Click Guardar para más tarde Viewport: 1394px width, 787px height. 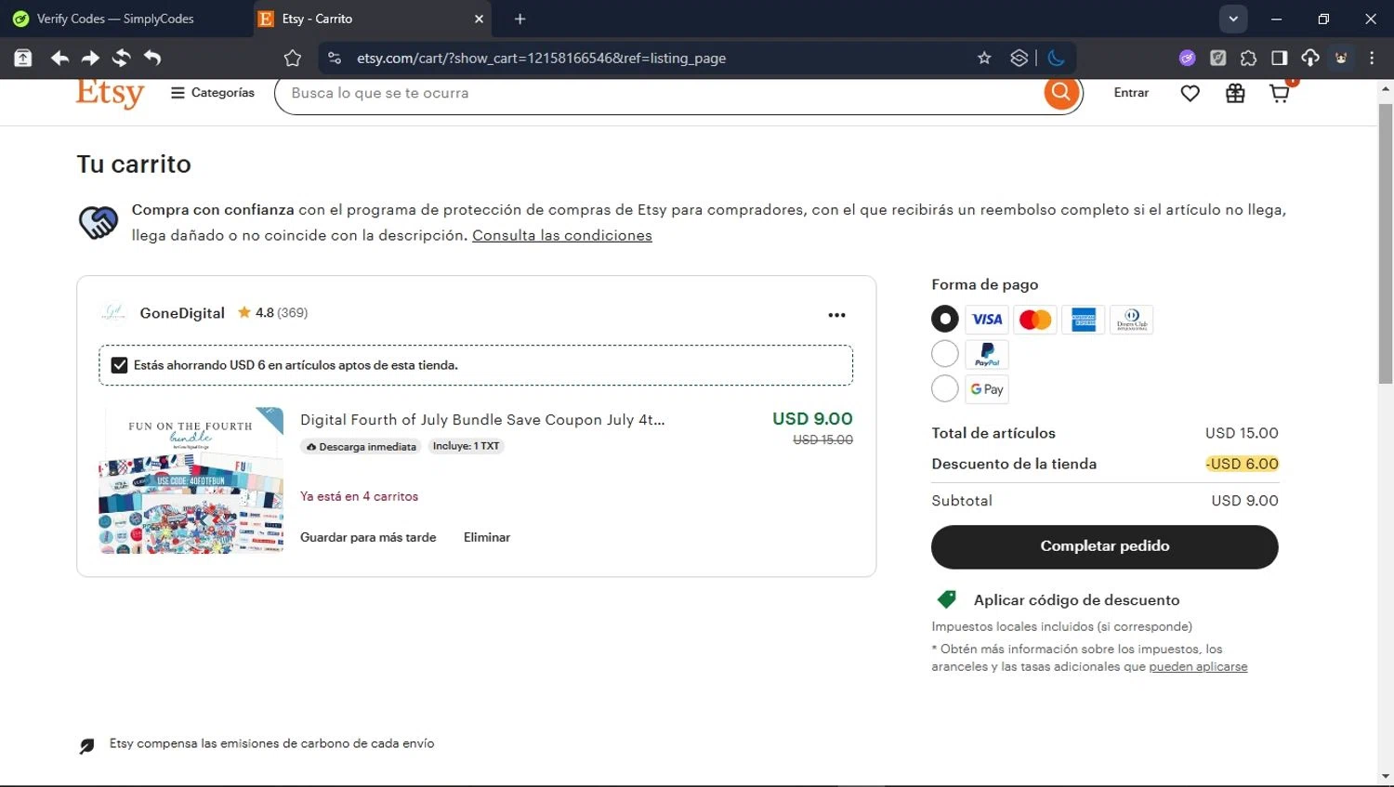368,537
